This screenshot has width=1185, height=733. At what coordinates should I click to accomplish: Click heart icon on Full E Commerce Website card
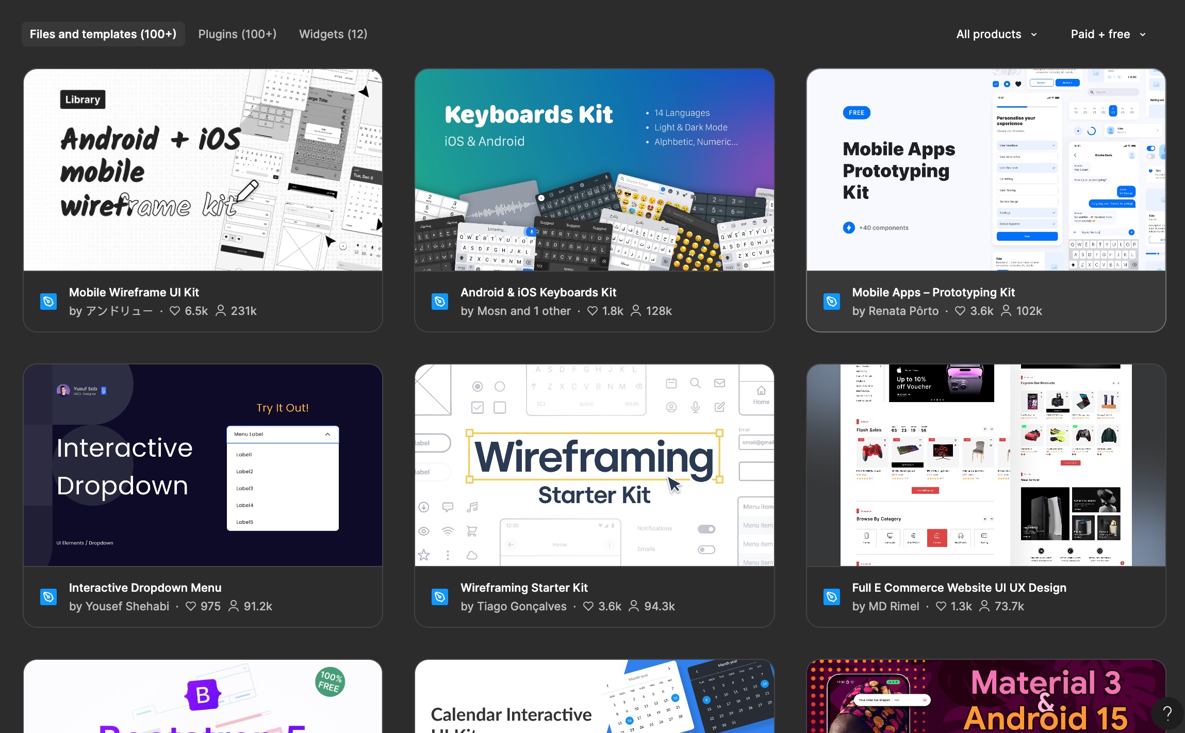[941, 606]
